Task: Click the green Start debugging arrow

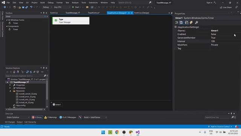Action: click(73, 7)
